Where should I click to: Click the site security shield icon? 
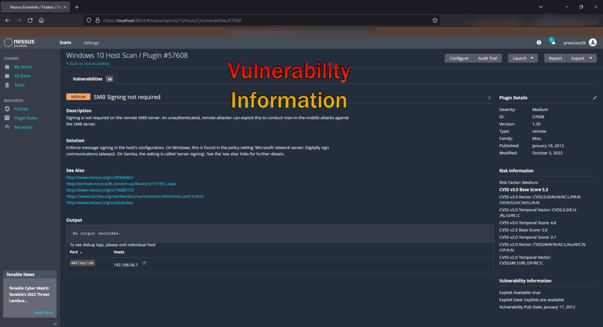[89, 20]
